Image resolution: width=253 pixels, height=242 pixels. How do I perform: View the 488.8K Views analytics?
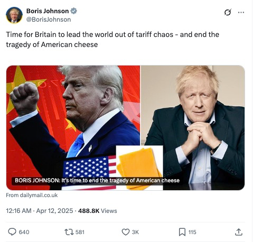(x=97, y=211)
